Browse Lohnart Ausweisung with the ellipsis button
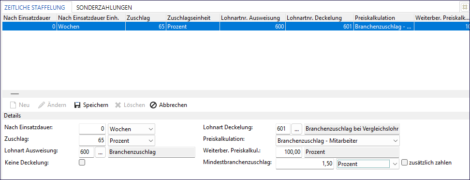 point(100,152)
